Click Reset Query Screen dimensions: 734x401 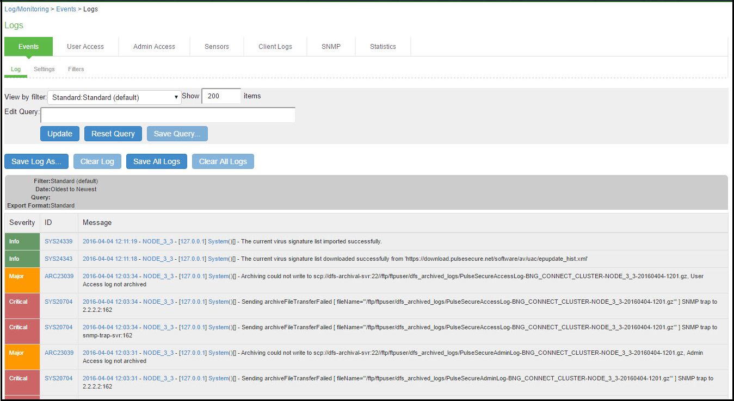click(x=113, y=133)
